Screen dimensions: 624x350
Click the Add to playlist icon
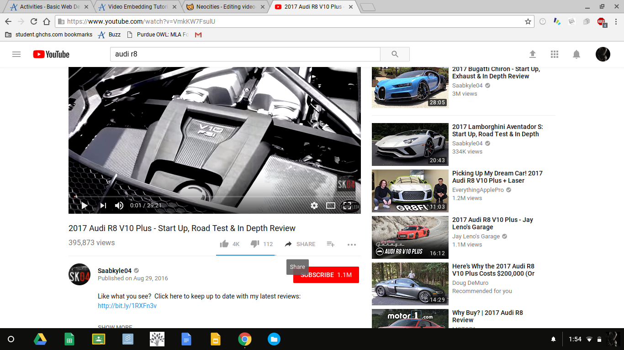(331, 244)
